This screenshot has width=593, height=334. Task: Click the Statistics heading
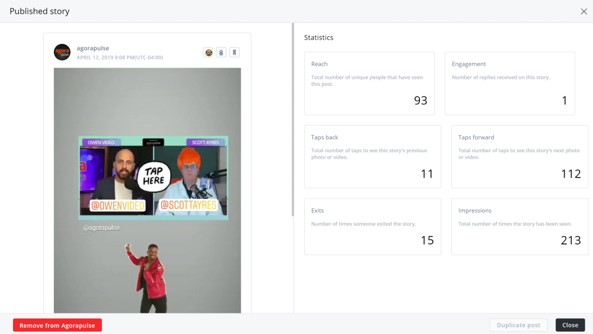click(x=319, y=37)
